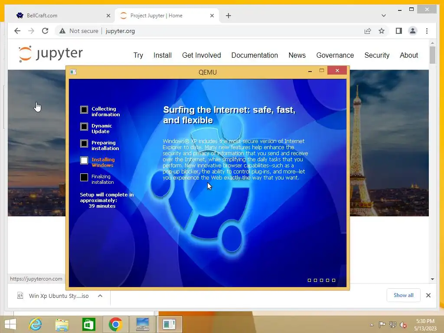Click the scrollbar down arrow
The height and width of the screenshot is (333, 444).
pyautogui.click(x=432, y=279)
